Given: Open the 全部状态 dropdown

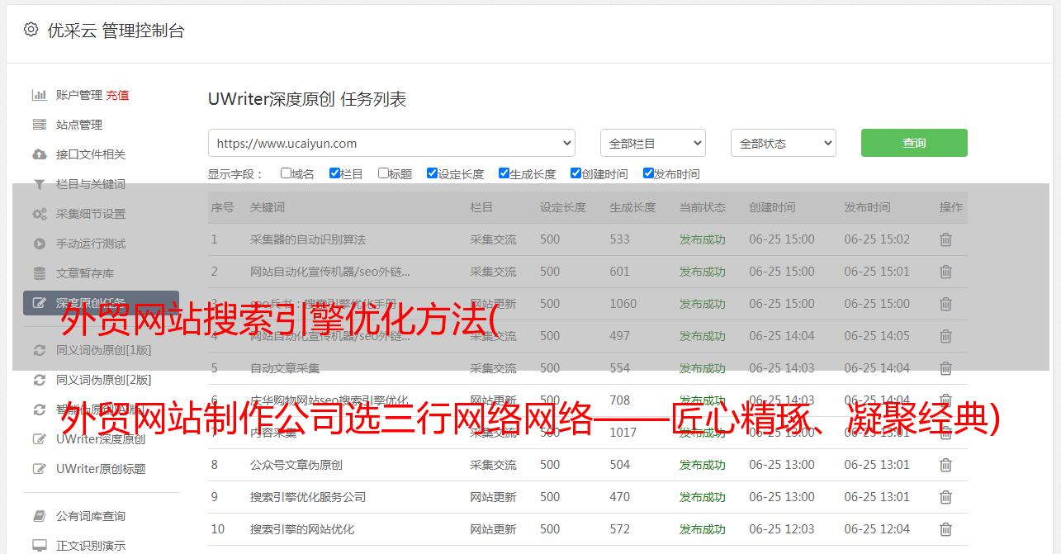Looking at the screenshot, I should click(x=784, y=143).
